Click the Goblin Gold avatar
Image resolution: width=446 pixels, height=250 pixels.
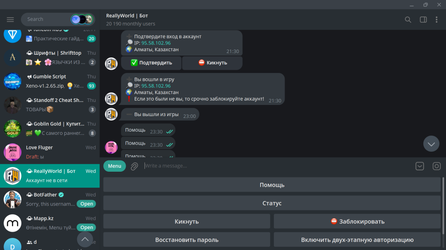pos(12,129)
